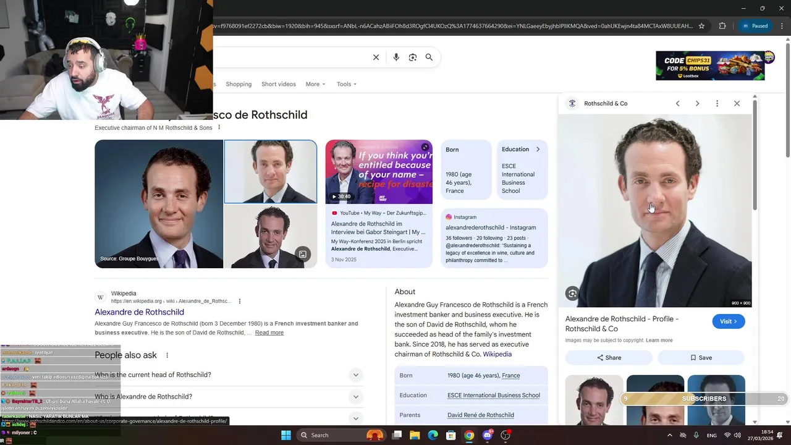
Task: Launch Microsoft Edge from the taskbar
Action: (433, 435)
